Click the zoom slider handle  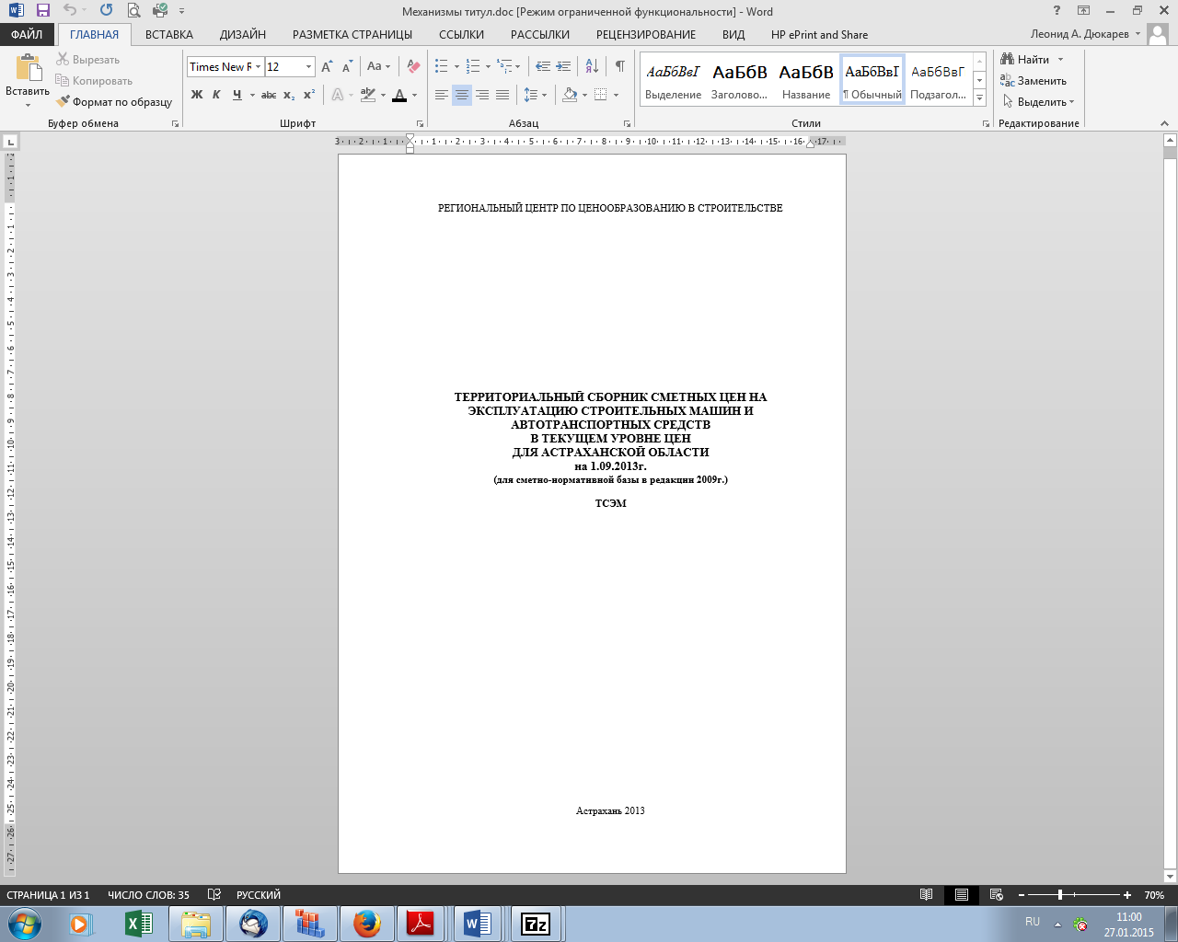point(1060,895)
